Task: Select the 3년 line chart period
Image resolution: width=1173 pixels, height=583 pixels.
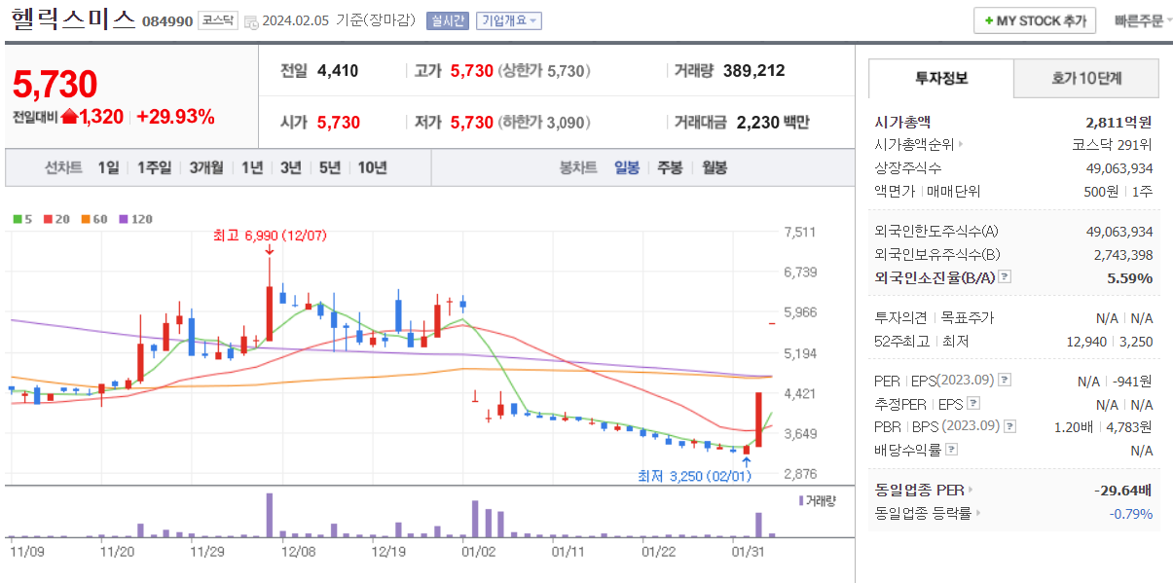Action: coord(291,167)
